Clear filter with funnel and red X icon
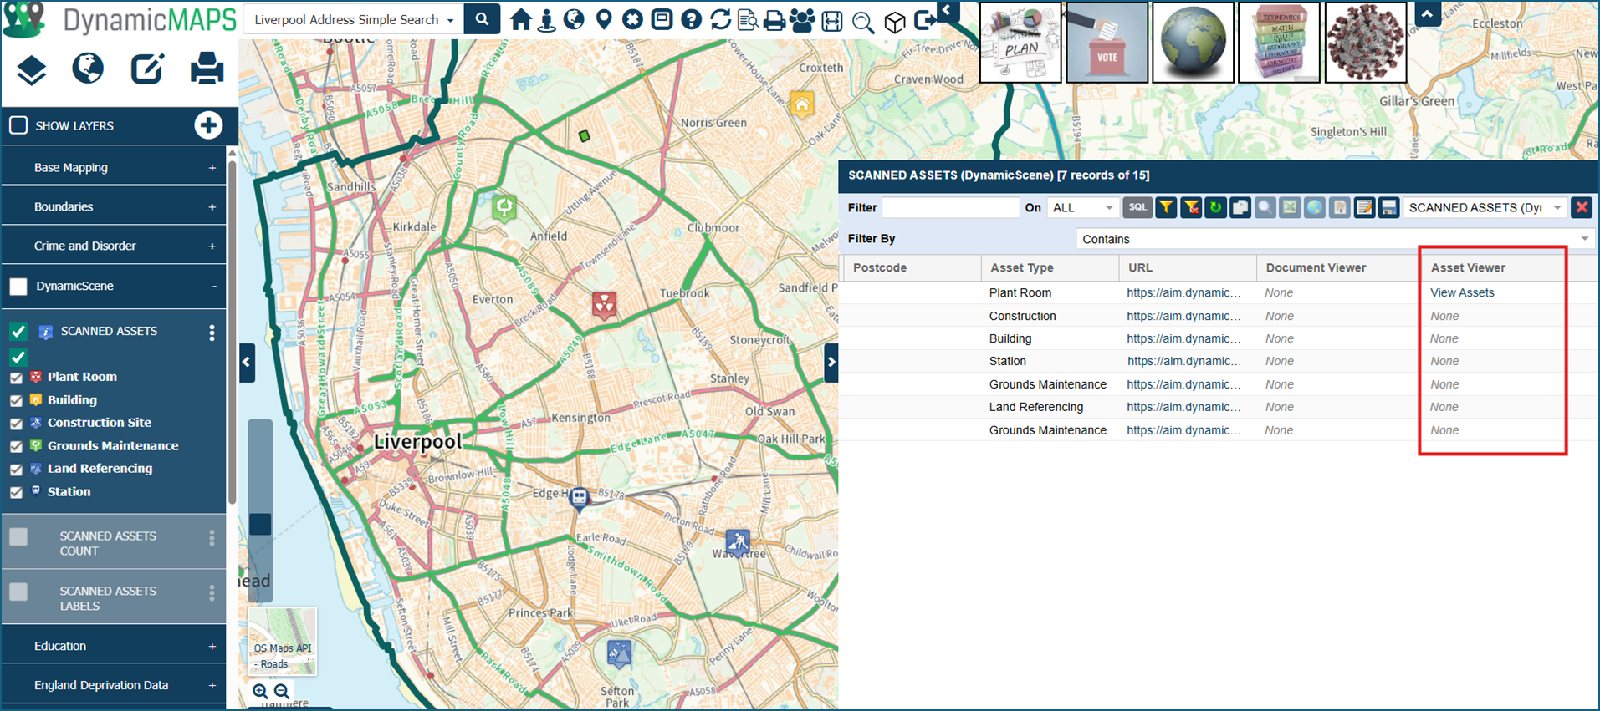The image size is (1600, 711). coord(1191,207)
